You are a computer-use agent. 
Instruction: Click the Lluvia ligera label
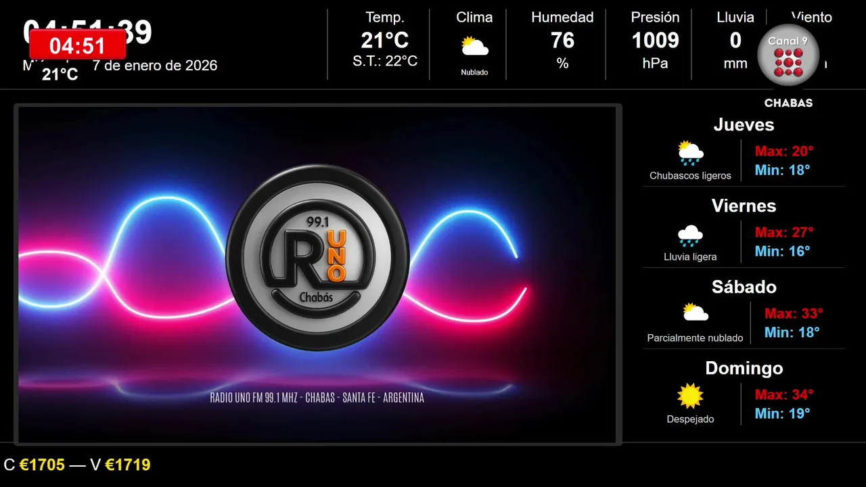pyautogui.click(x=690, y=257)
